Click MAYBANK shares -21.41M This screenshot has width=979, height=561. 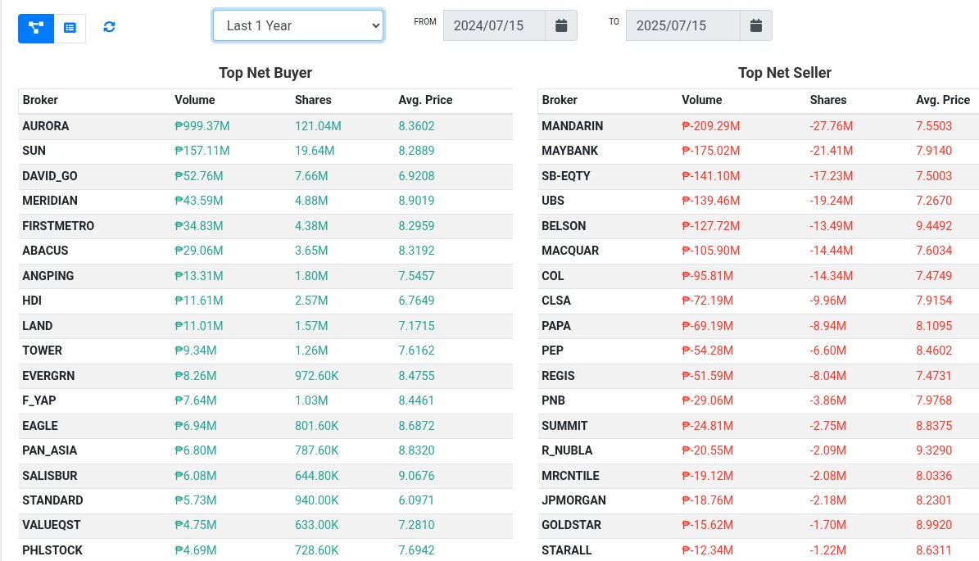tap(831, 151)
